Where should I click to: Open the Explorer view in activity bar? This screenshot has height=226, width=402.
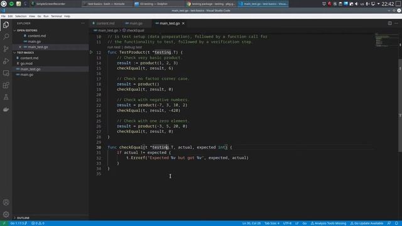[x=6, y=25]
